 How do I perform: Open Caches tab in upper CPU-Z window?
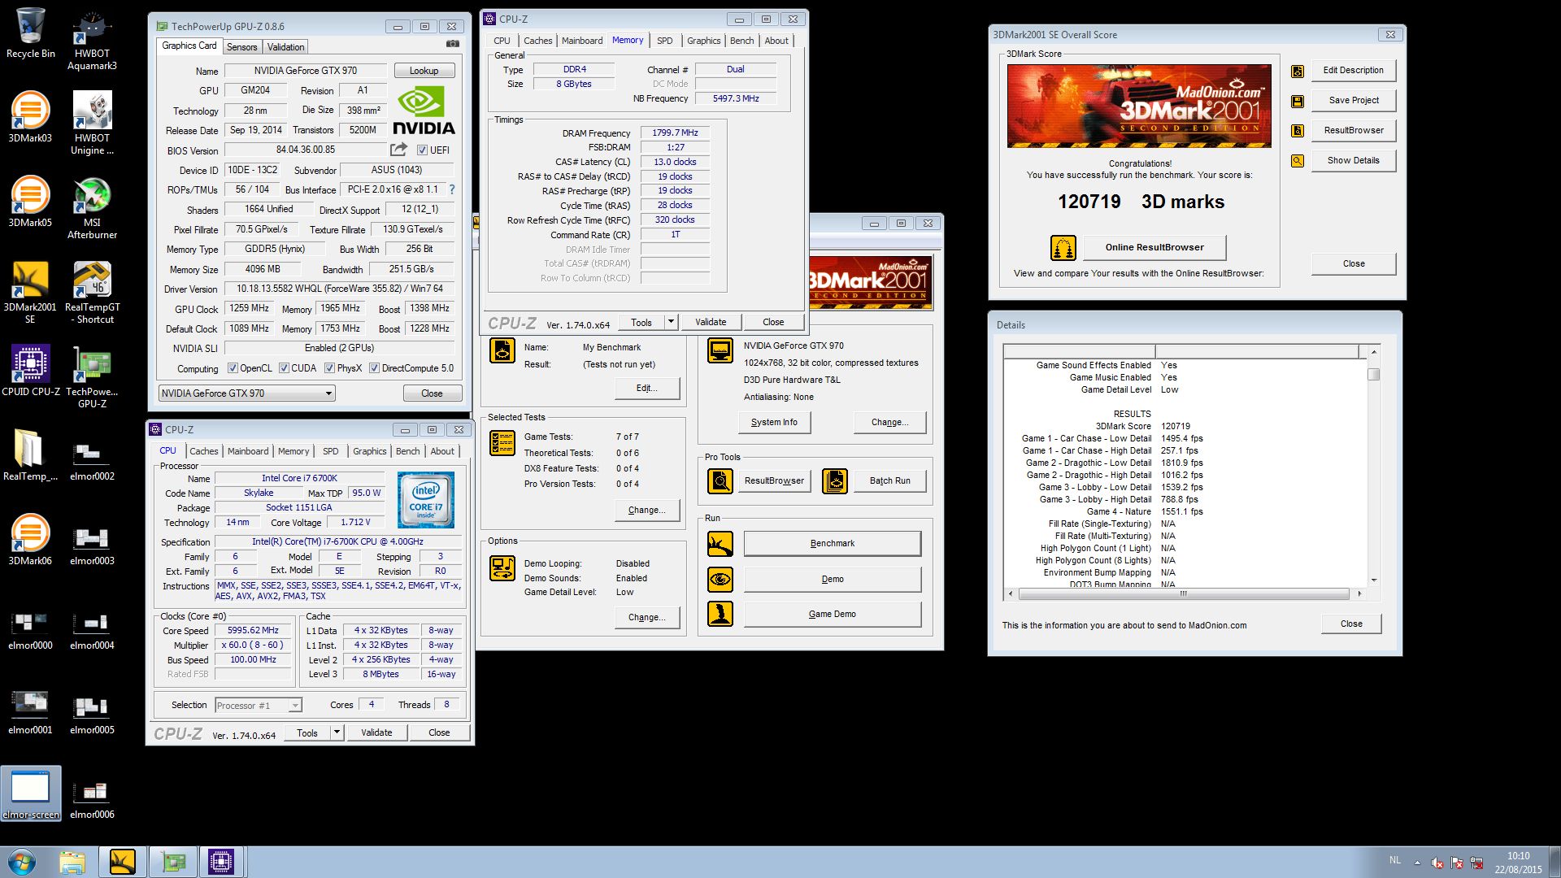537,41
